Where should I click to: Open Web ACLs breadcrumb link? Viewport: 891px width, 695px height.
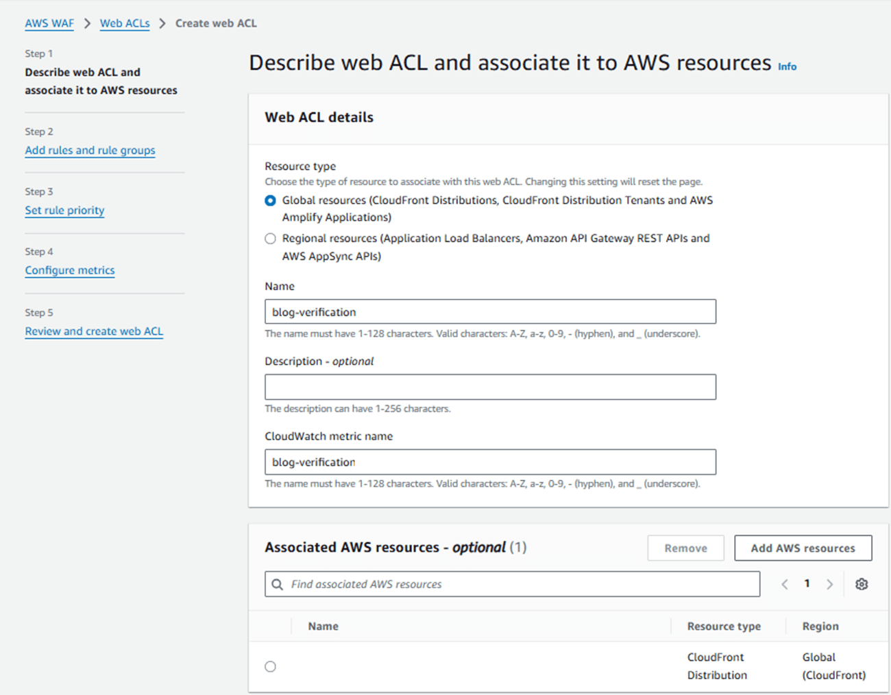pos(125,23)
